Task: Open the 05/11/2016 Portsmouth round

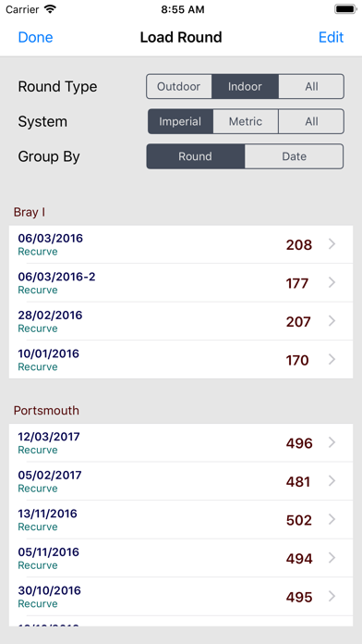Action: click(181, 558)
